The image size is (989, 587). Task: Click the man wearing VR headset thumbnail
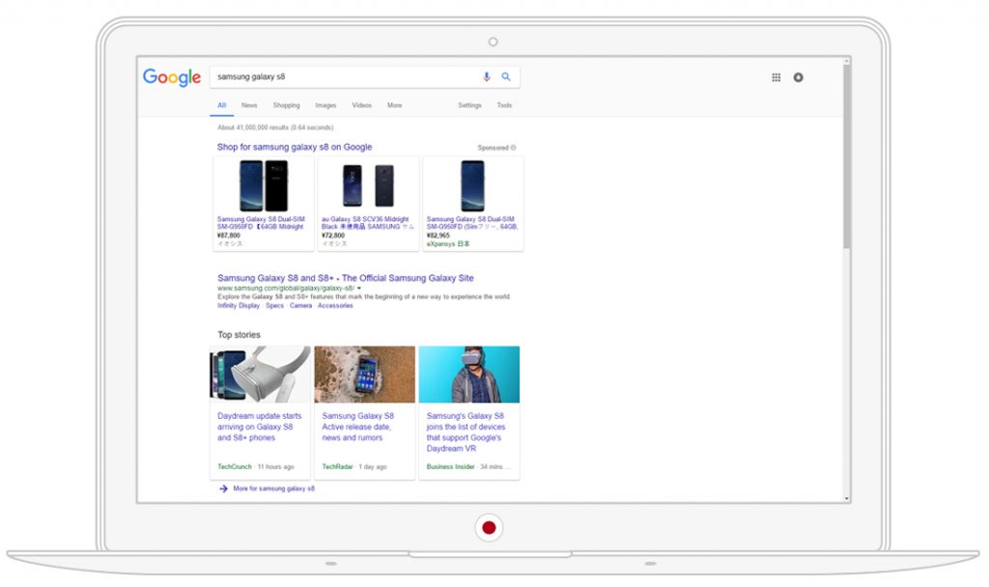pos(469,375)
